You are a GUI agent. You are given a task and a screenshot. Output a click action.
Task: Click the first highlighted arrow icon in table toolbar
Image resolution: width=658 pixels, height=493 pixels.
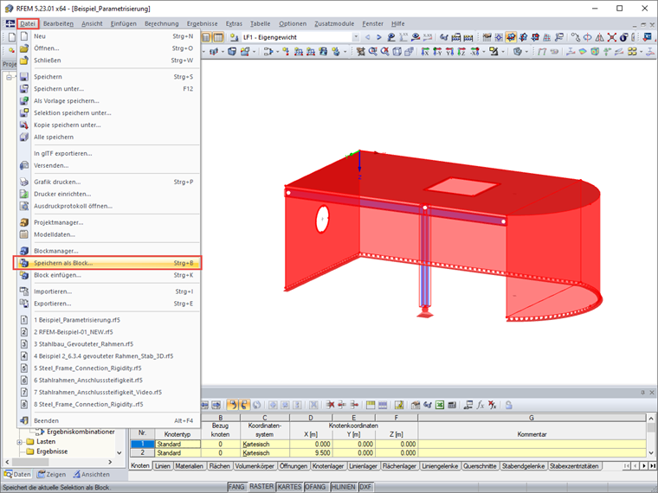pyautogui.click(x=232, y=405)
